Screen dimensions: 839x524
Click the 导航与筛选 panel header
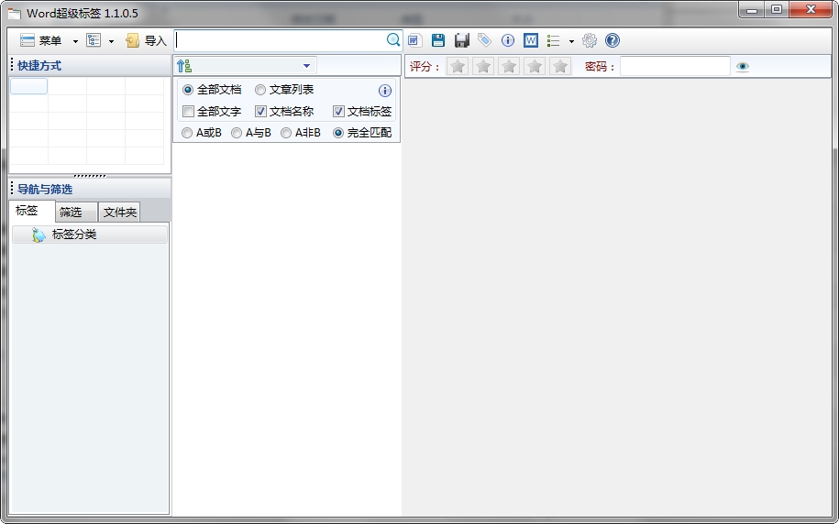[90, 190]
